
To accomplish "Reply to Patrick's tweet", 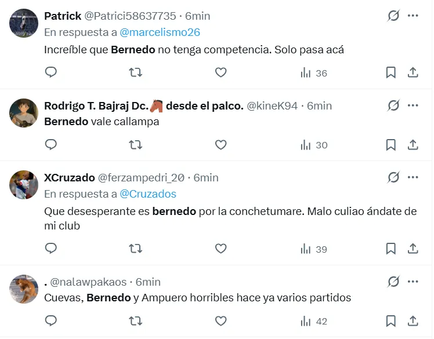I will pyautogui.click(x=51, y=72).
